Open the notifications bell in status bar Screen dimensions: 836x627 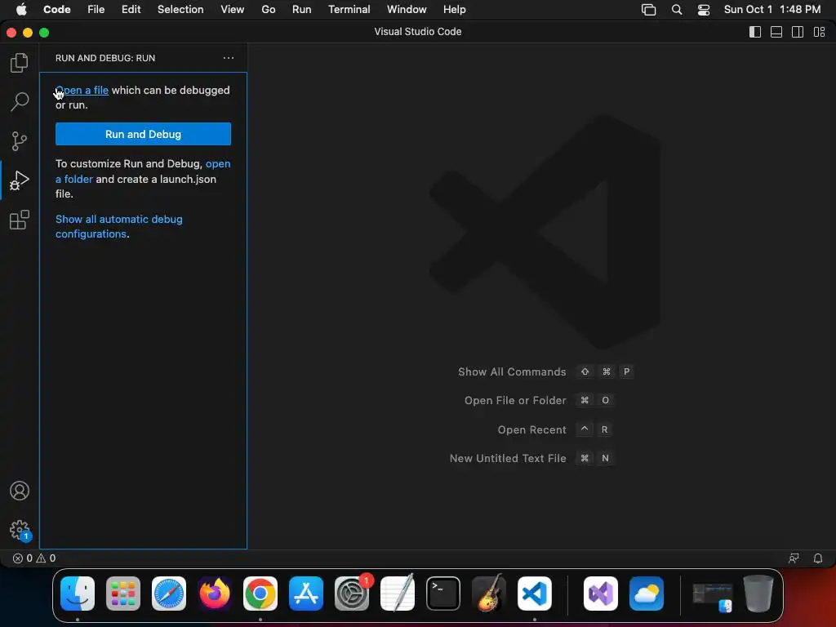pos(817,558)
